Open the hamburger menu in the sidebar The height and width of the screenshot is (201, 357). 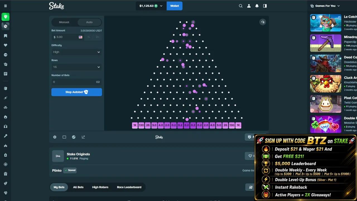tap(5, 6)
